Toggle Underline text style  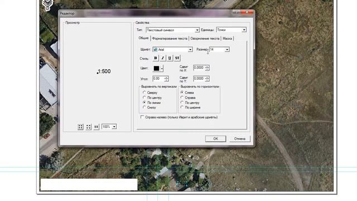170,58
